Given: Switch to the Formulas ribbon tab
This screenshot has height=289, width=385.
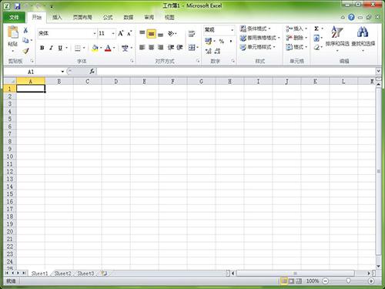Looking at the screenshot, I should [x=108, y=17].
